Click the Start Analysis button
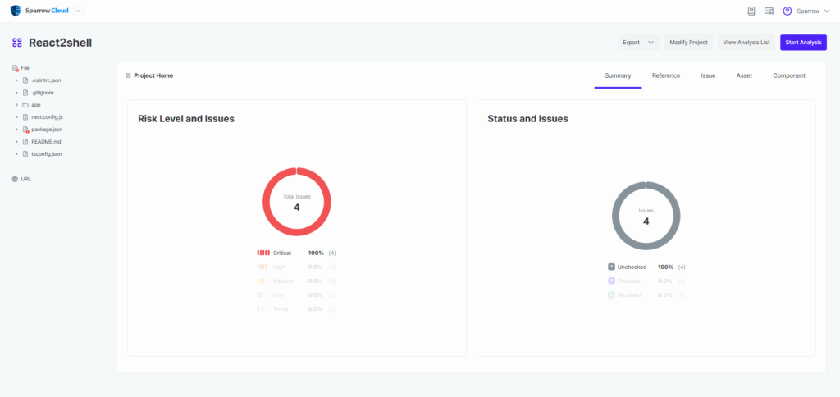This screenshot has height=397, width=840. click(803, 43)
